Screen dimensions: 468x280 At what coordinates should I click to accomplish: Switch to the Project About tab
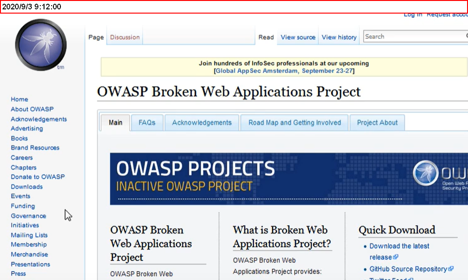coord(377,123)
